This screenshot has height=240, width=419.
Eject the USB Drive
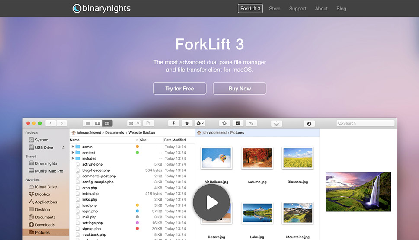point(63,147)
